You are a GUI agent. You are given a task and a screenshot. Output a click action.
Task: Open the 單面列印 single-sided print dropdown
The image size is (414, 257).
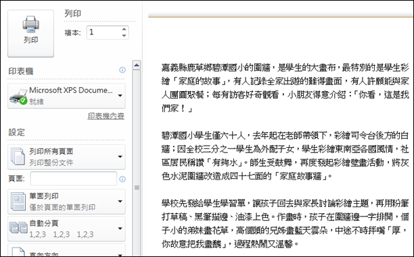pyautogui.click(x=66, y=202)
